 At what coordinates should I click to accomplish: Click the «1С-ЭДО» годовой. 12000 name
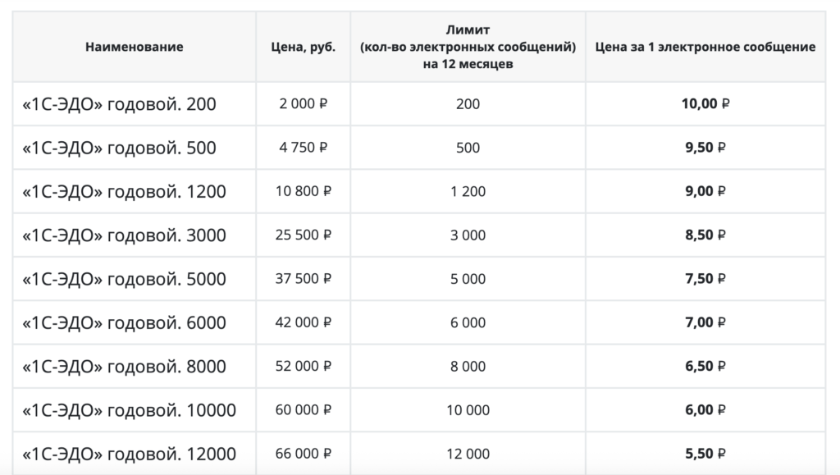point(129,454)
